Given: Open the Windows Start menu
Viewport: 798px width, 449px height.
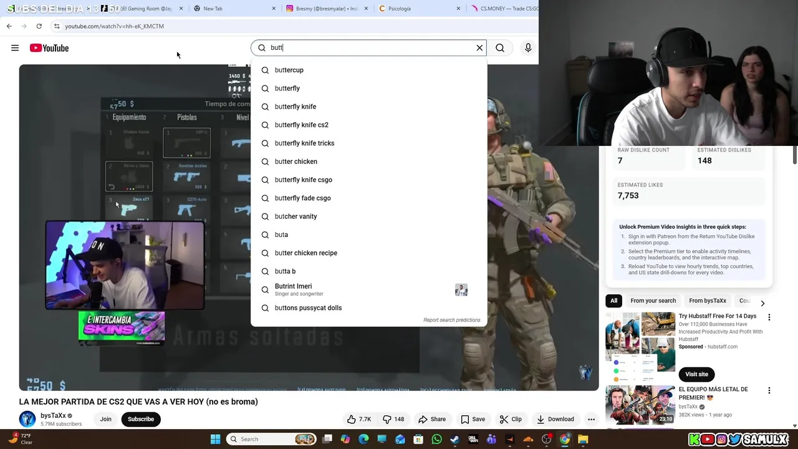Looking at the screenshot, I should click(x=215, y=439).
